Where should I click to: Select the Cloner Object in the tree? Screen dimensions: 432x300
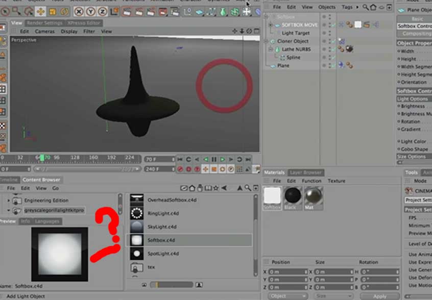click(293, 41)
